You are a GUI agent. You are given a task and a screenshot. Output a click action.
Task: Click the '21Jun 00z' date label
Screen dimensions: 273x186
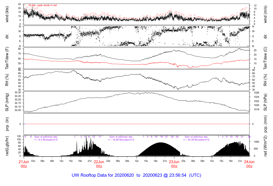(x=24, y=164)
